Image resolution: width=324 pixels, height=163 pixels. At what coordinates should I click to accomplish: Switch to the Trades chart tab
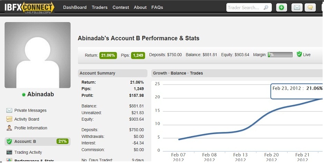click(196, 73)
